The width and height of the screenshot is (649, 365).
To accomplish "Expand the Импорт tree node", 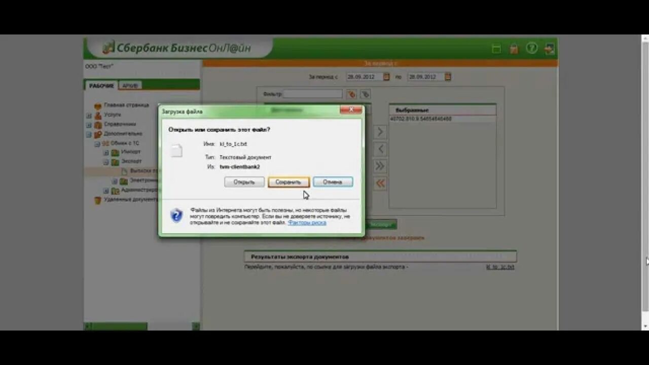I will tap(106, 153).
